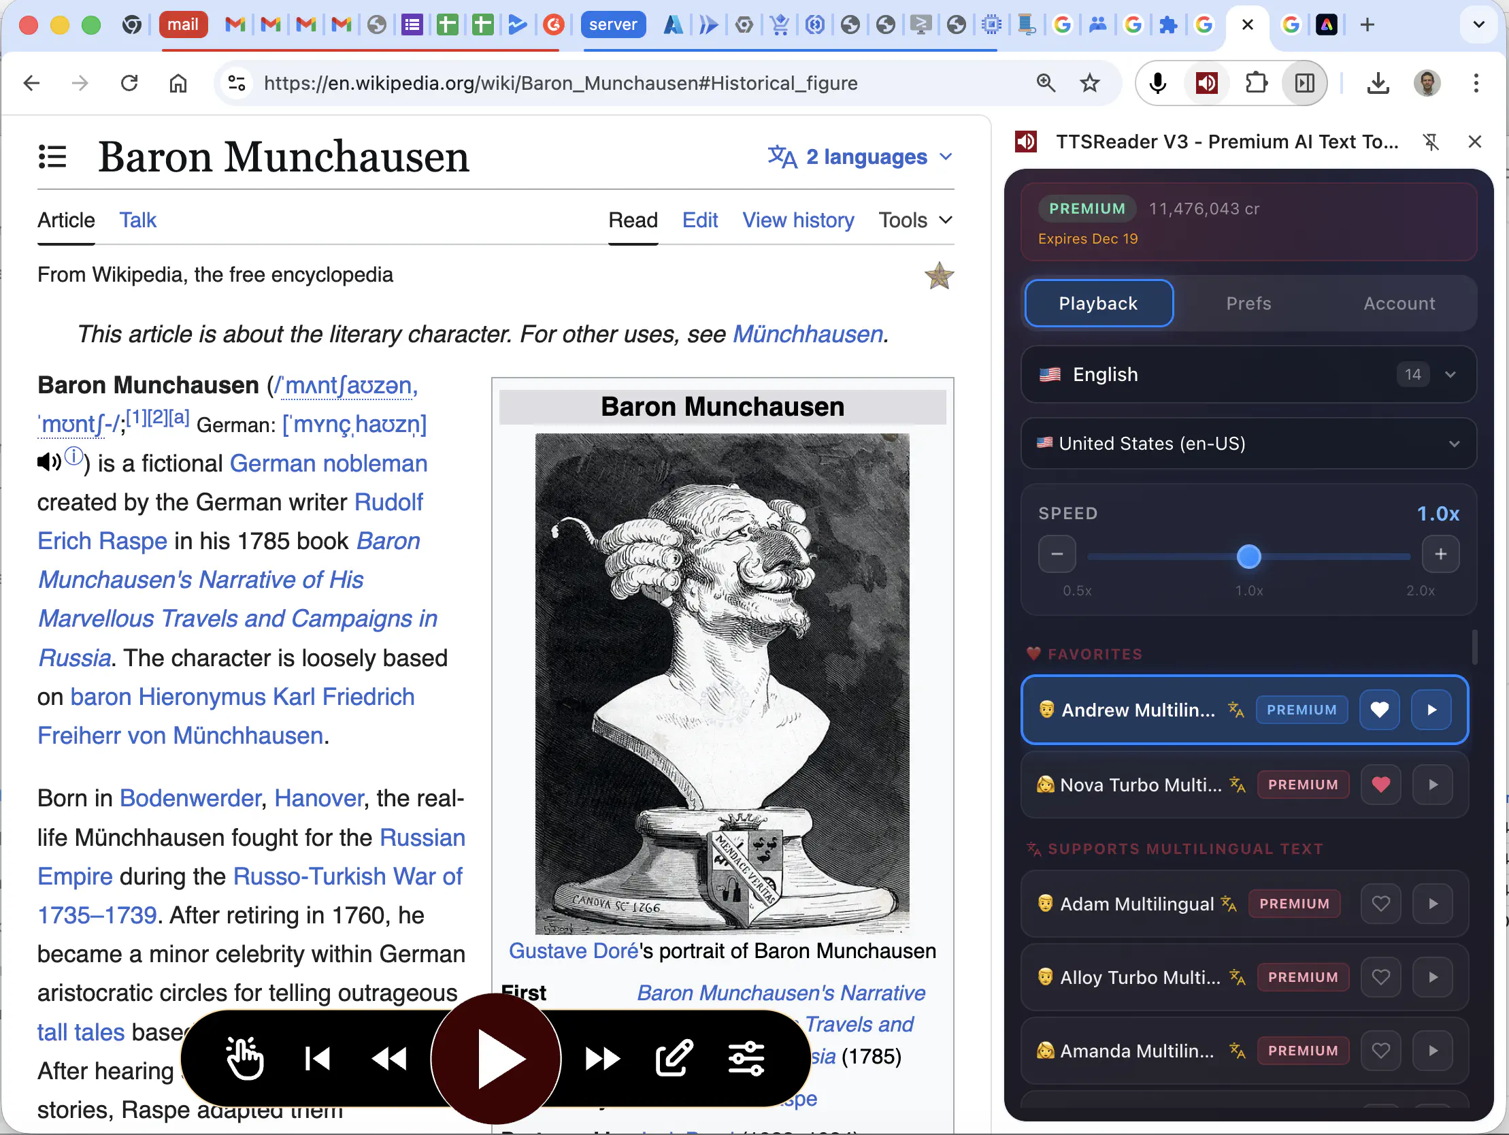
Task: Toggle favorite heart for Alloy Turbo voice
Action: point(1380,977)
